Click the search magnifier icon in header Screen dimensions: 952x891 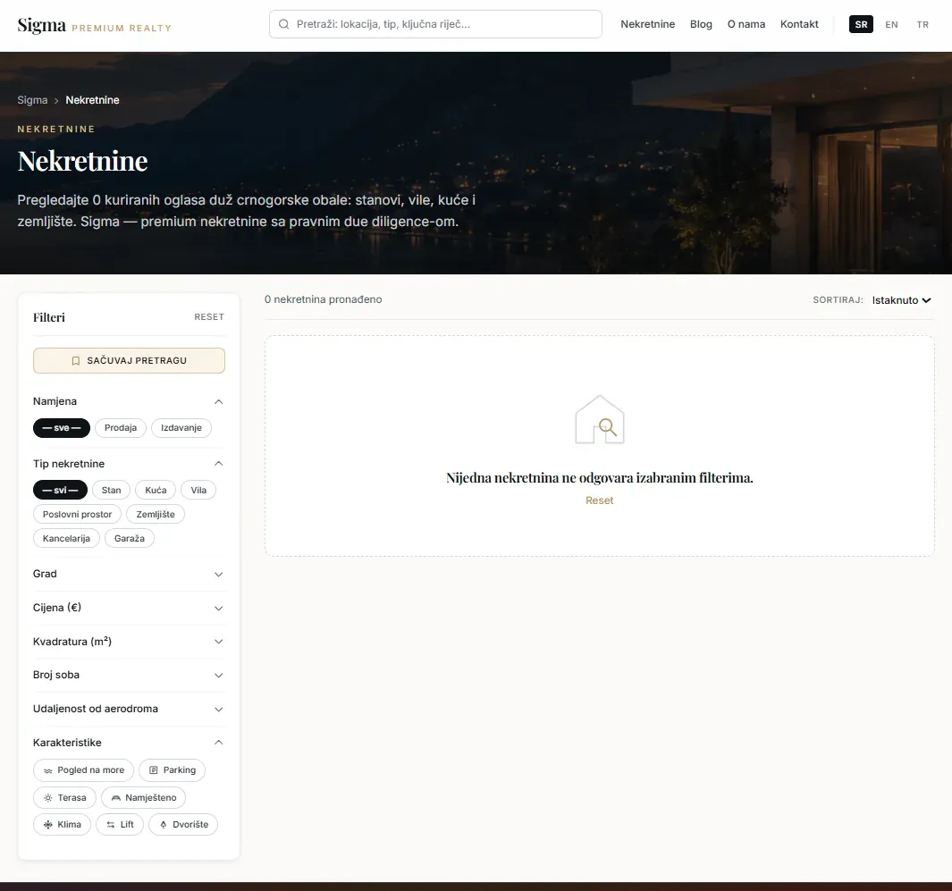pos(283,24)
